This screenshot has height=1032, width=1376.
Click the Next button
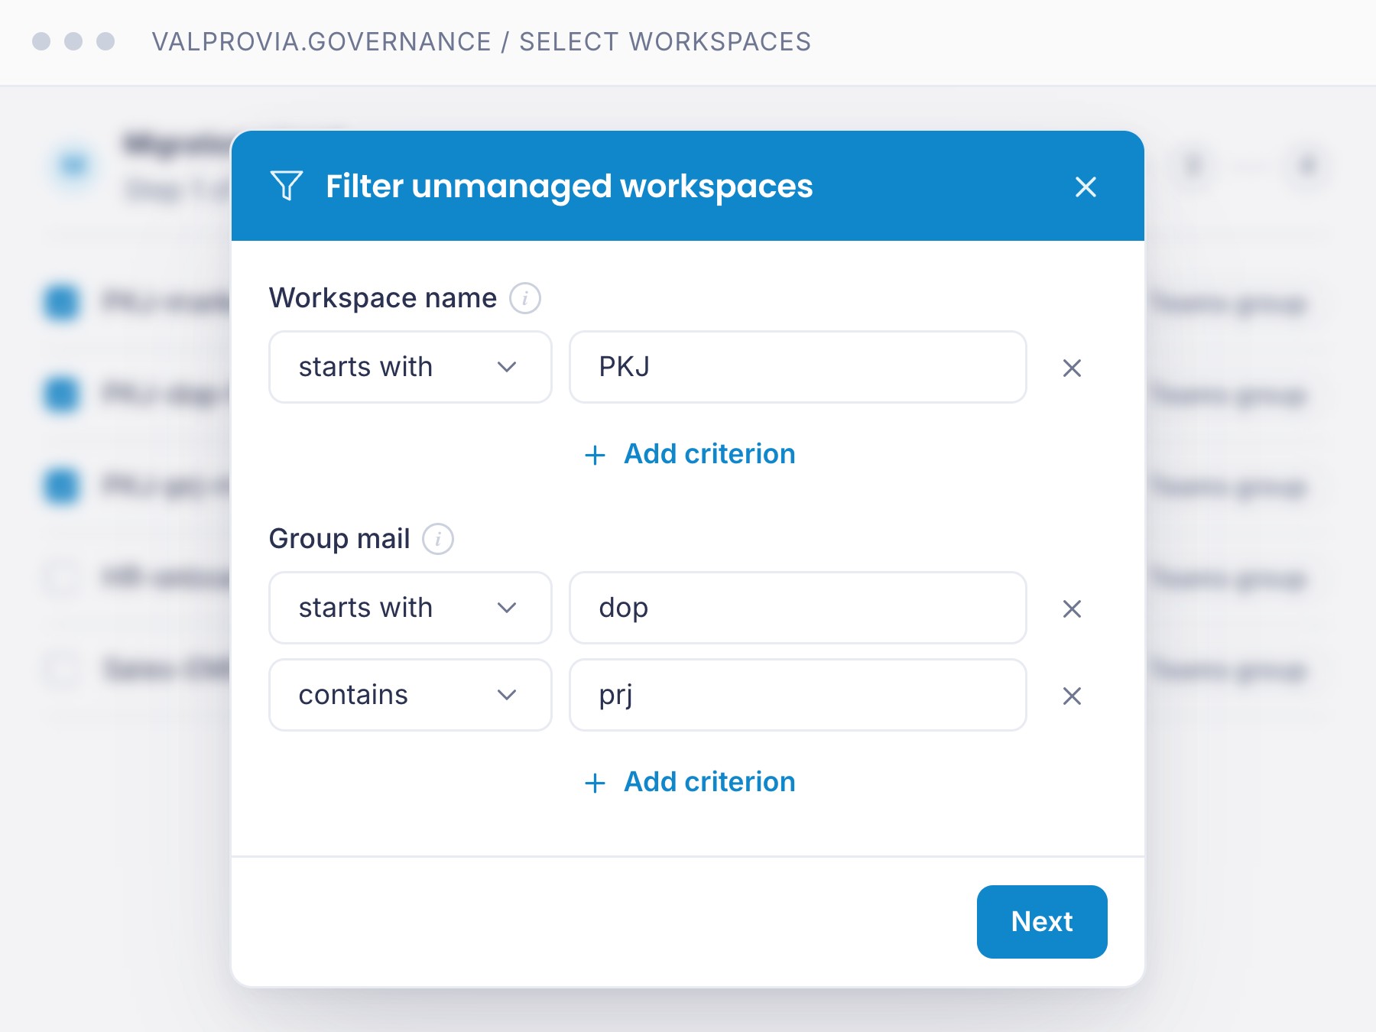tap(1042, 922)
